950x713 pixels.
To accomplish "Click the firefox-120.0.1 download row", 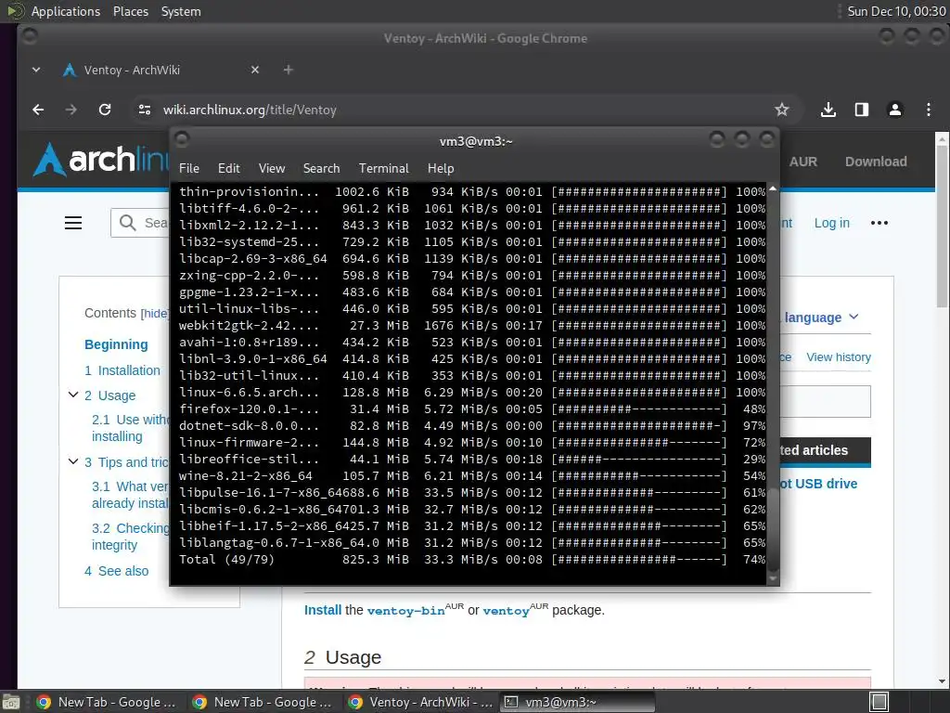I will coord(472,409).
